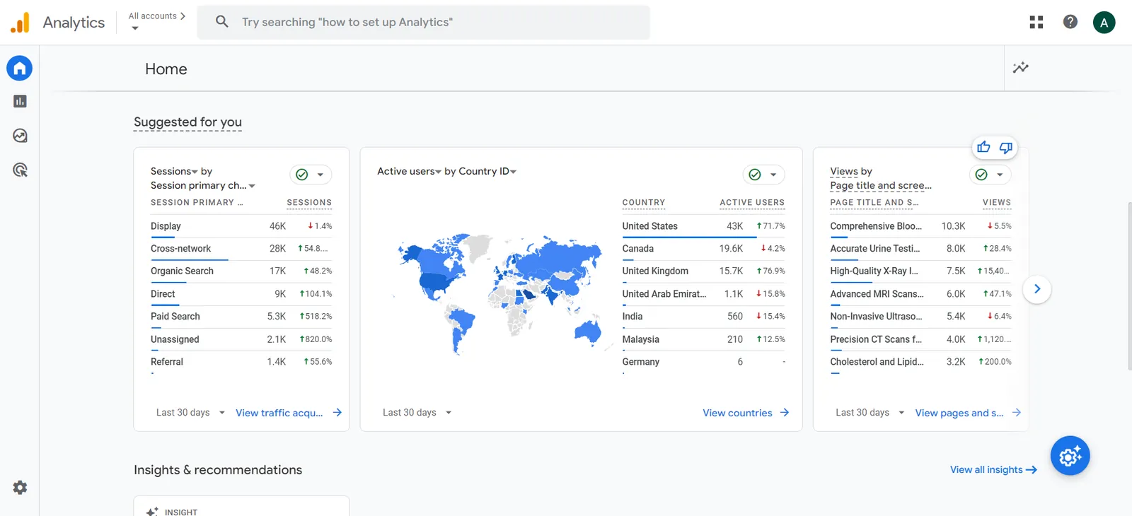Open the Admin gear icon

pyautogui.click(x=20, y=487)
